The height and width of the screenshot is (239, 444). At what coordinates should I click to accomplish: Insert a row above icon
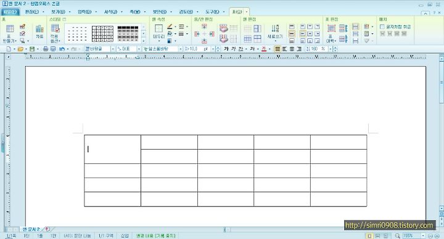point(204,26)
